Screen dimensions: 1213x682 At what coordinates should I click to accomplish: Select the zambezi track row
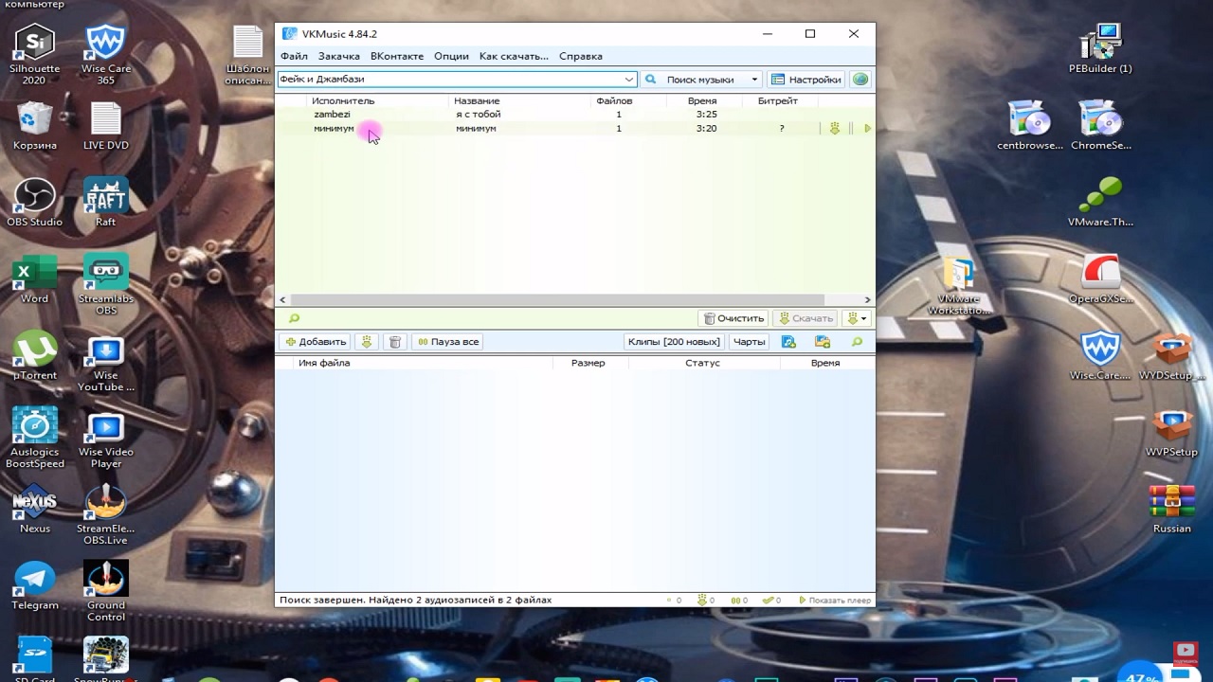click(x=474, y=115)
